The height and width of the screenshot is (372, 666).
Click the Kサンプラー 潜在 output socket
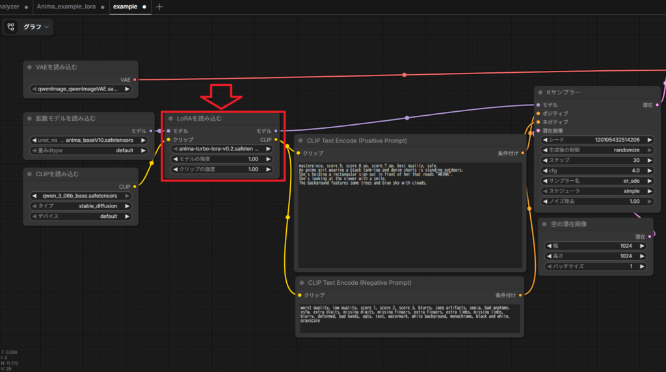point(657,105)
